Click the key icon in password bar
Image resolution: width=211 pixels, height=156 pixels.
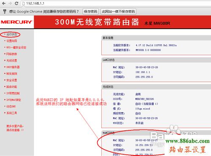pos(5,11)
